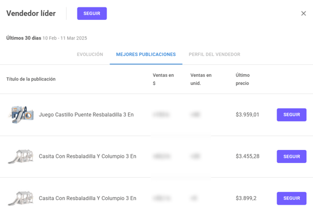
Task: Click the Casita title in the $3.899,2 row
Action: (x=87, y=198)
